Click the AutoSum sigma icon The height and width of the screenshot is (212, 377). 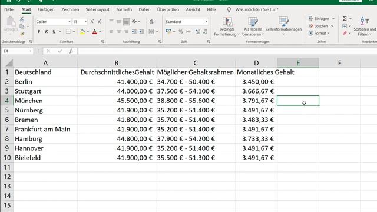(345, 19)
